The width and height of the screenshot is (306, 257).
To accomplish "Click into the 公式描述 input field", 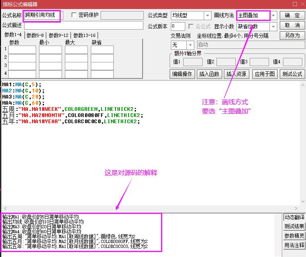I will (x=83, y=25).
